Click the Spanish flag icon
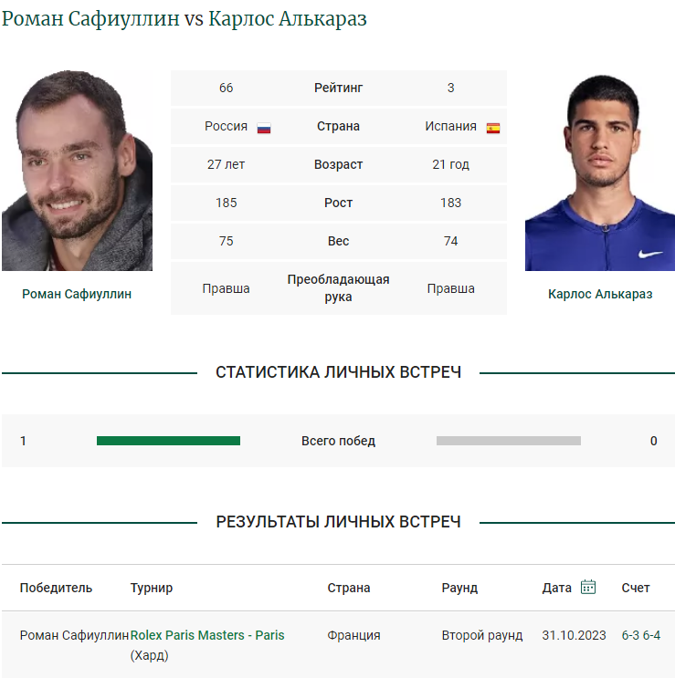This screenshot has width=675, height=678. click(x=493, y=128)
